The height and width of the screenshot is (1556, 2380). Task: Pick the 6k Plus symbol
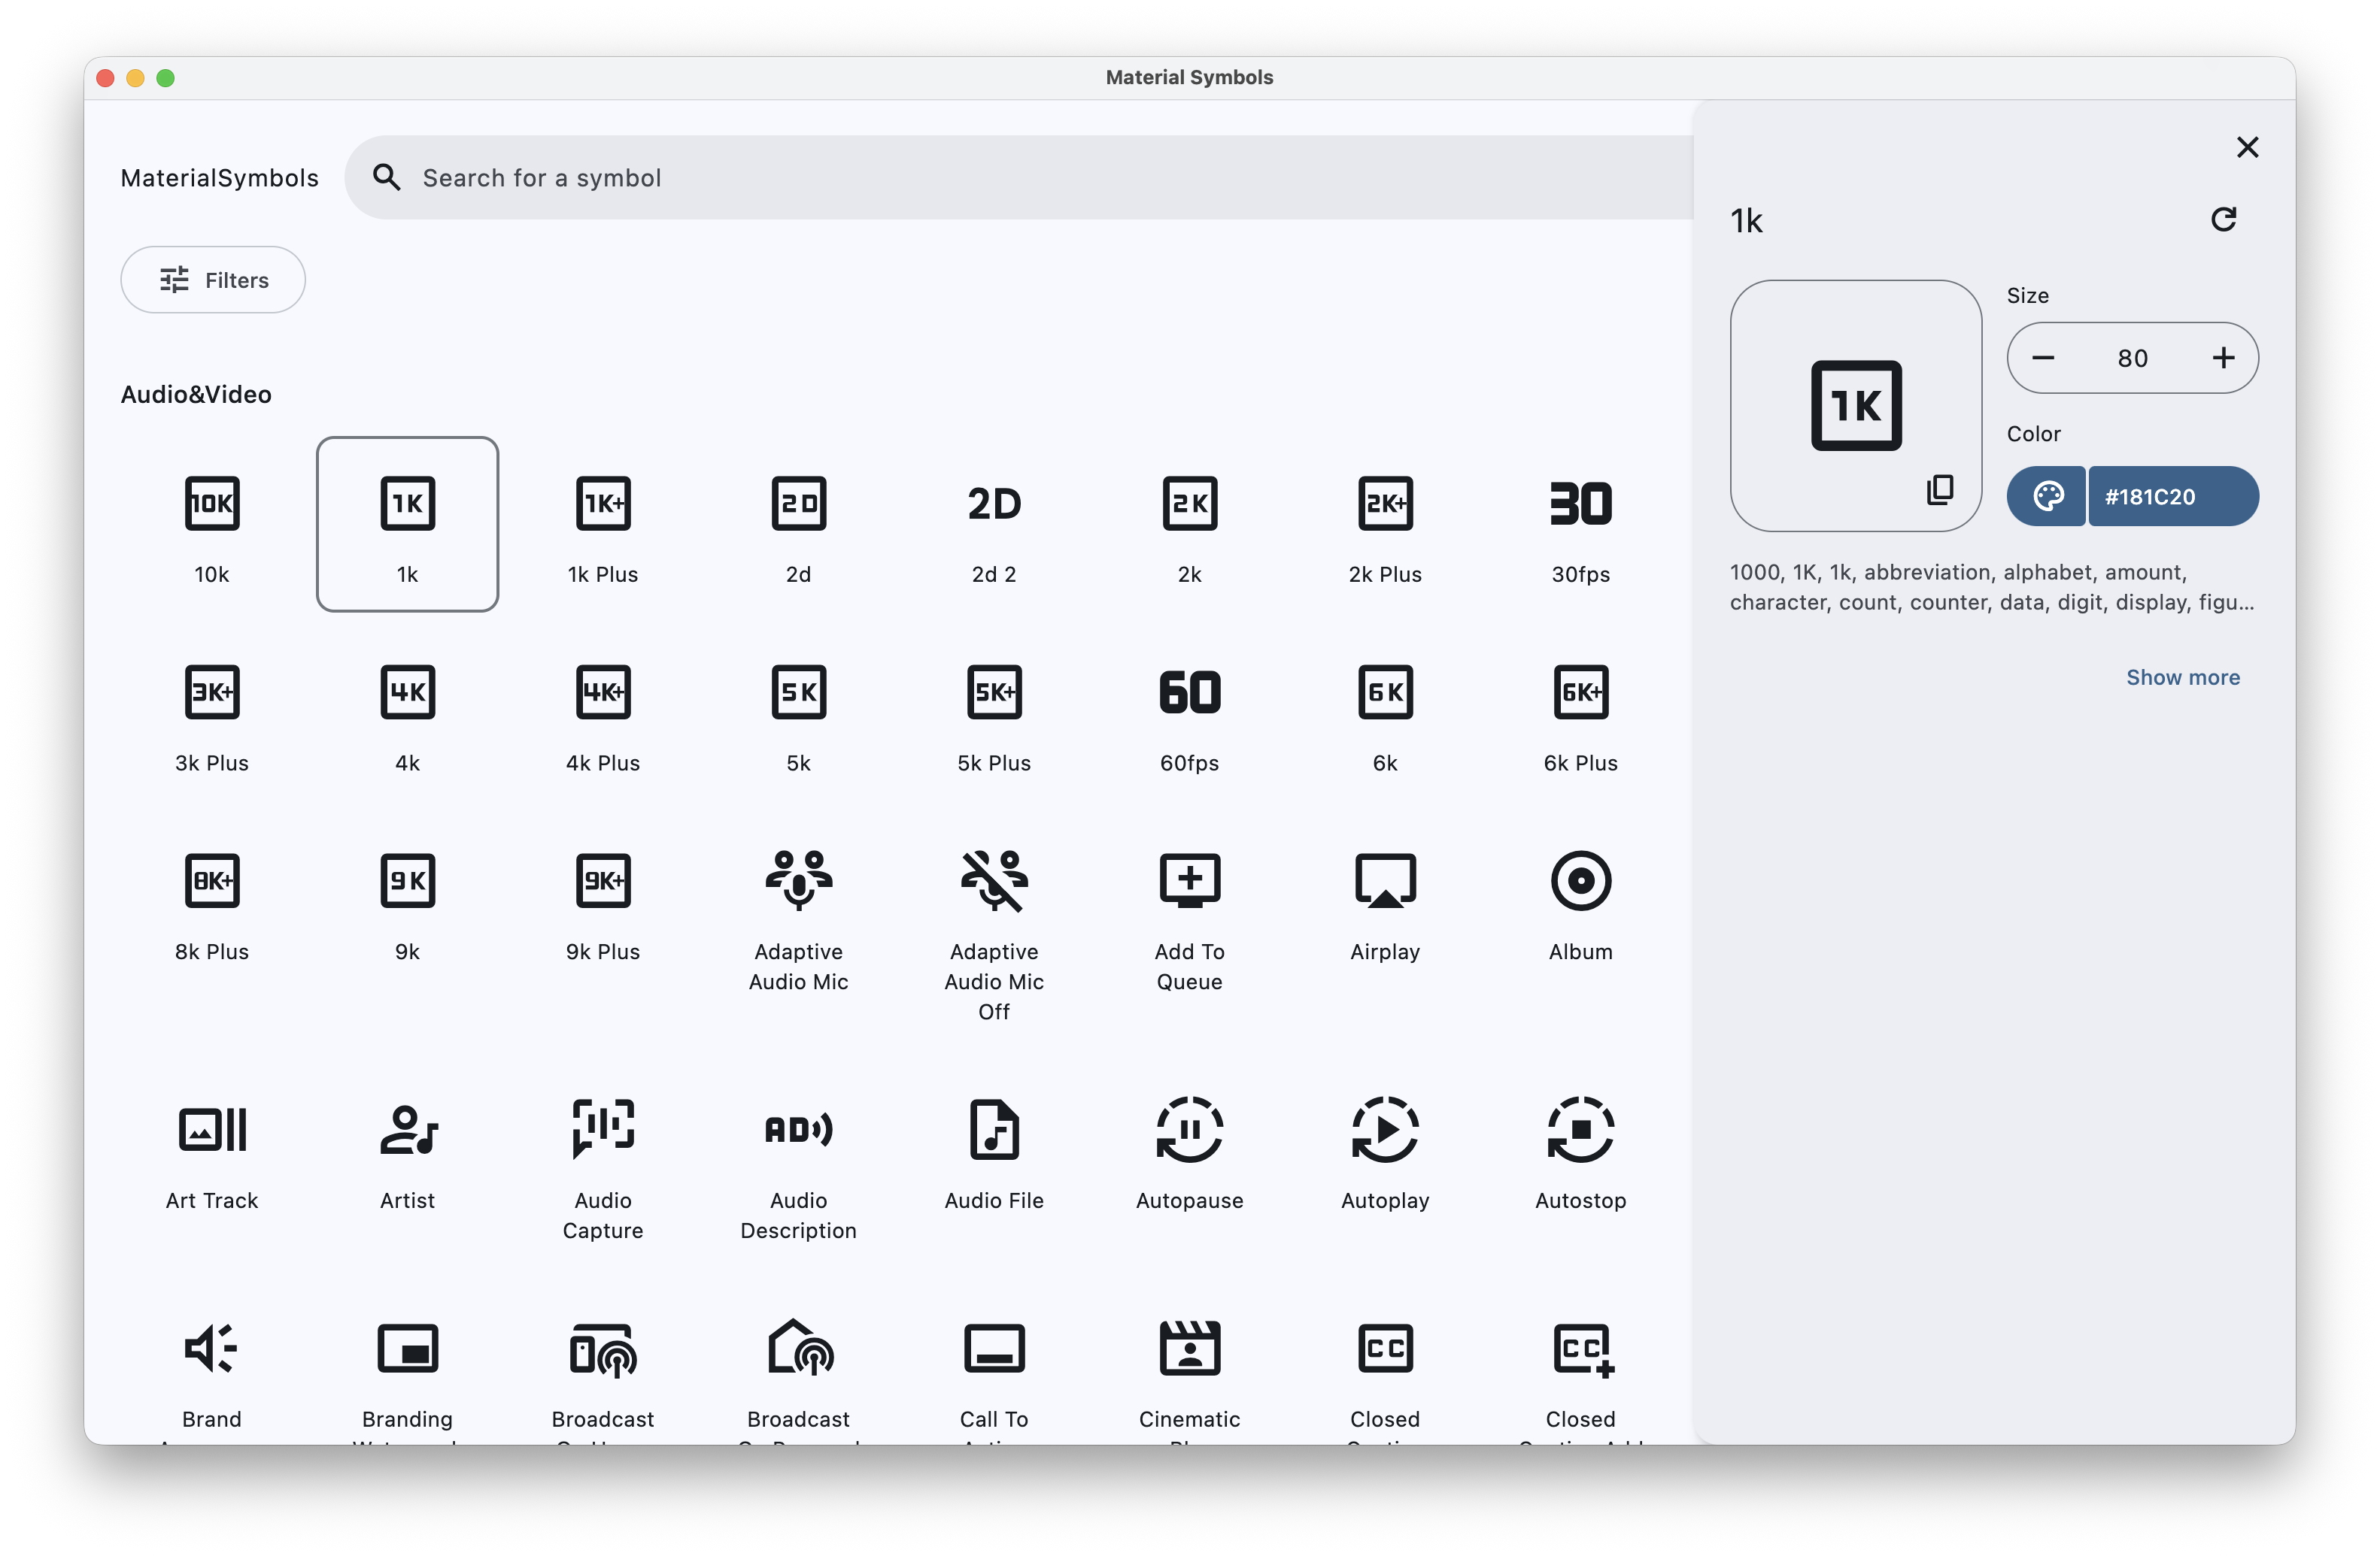(1580, 713)
